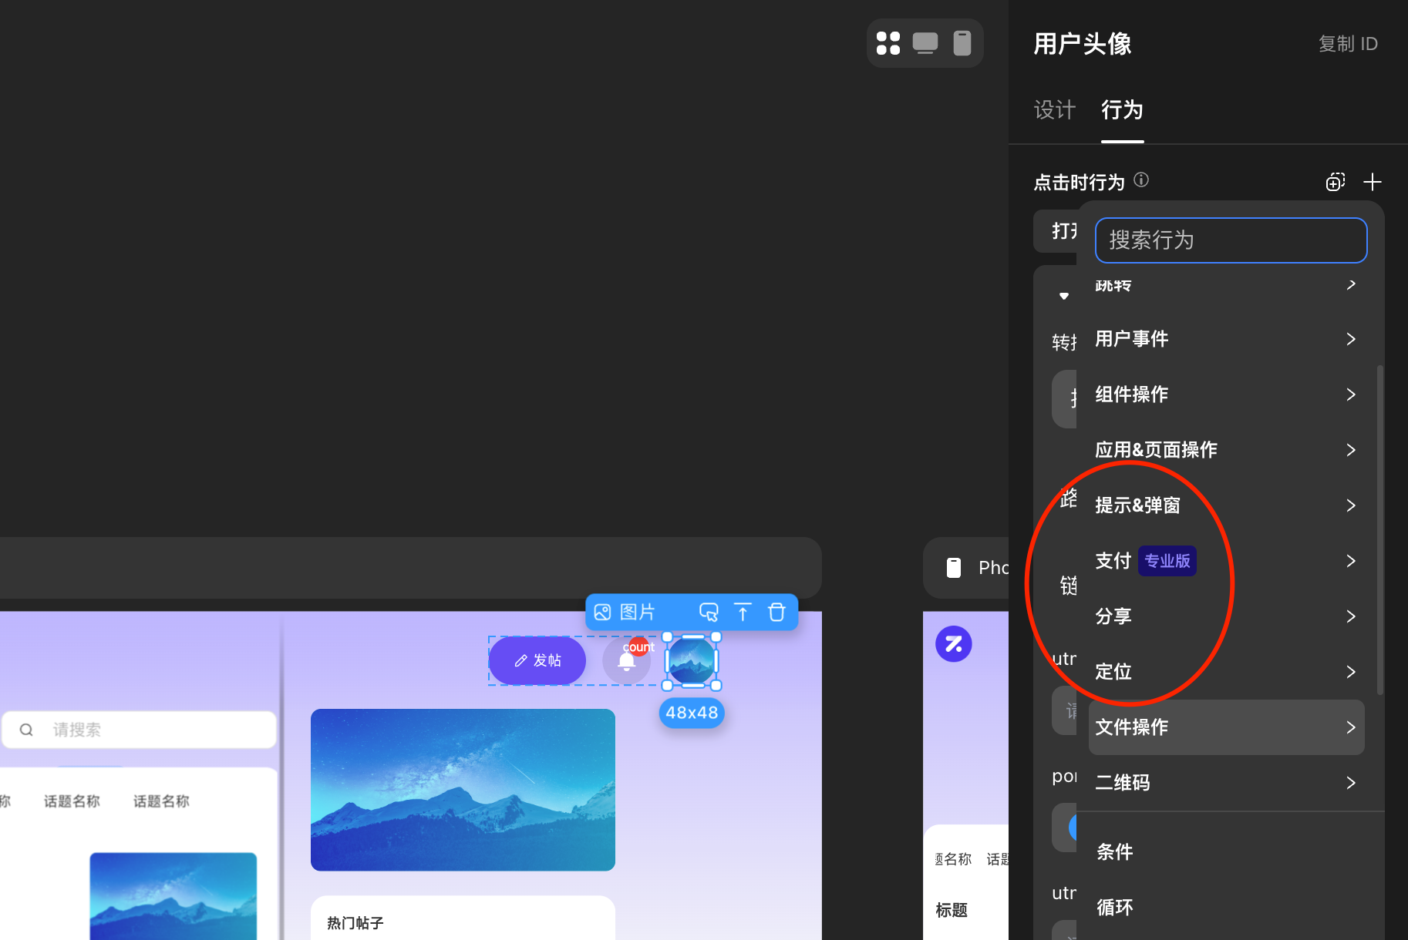
Task: Click the delete trash icon in image toolbar
Action: (776, 613)
